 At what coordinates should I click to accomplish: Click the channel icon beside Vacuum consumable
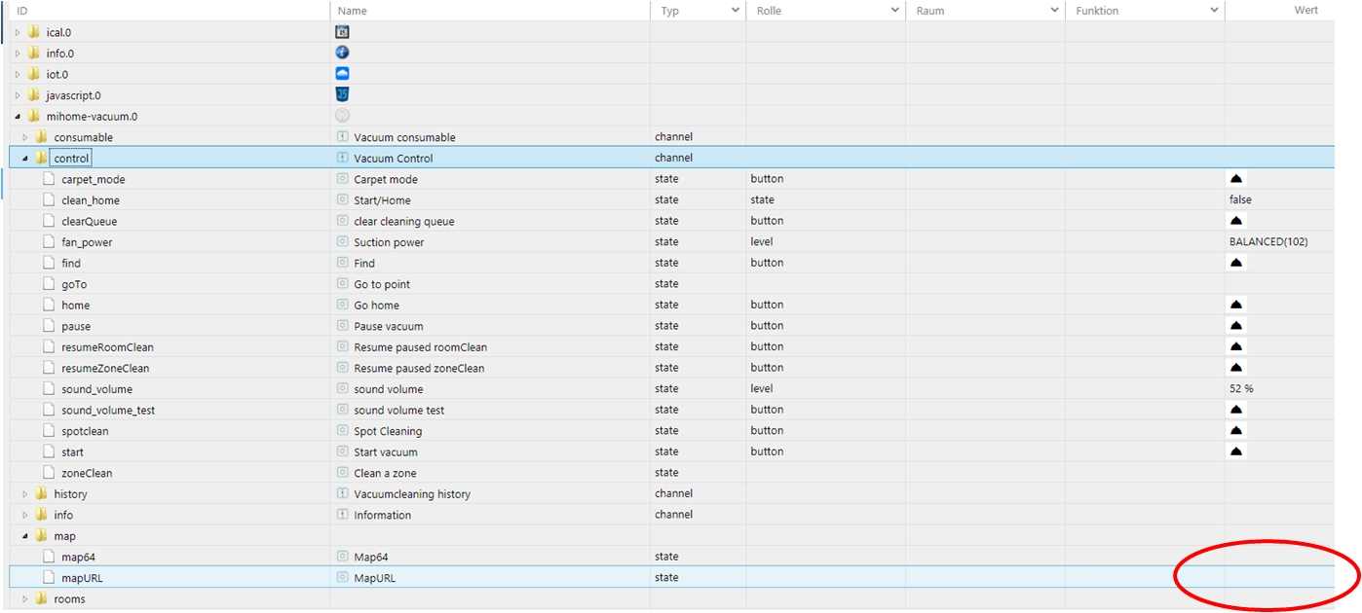342,137
